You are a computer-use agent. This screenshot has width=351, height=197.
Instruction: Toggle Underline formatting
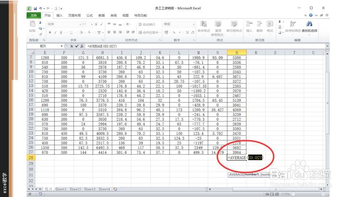[61, 32]
